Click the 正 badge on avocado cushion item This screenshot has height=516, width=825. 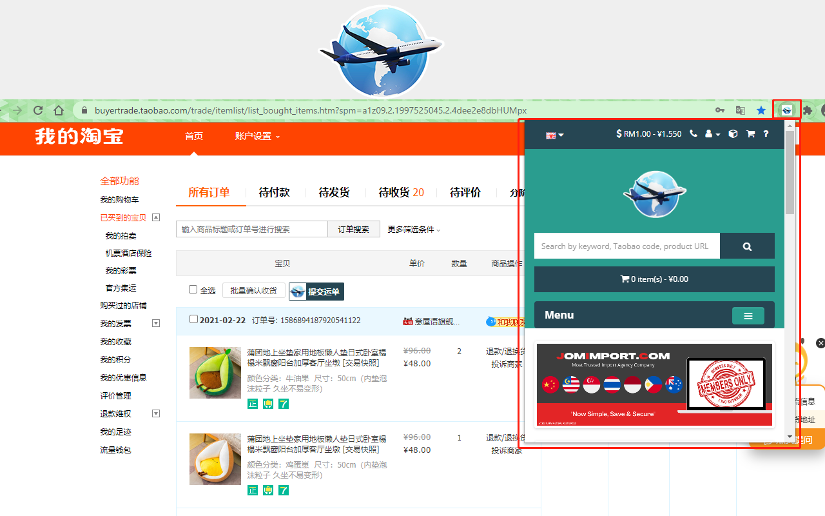pos(253,404)
